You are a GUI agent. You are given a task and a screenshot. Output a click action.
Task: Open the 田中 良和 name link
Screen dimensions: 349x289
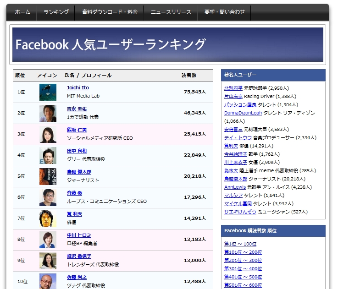click(x=77, y=151)
